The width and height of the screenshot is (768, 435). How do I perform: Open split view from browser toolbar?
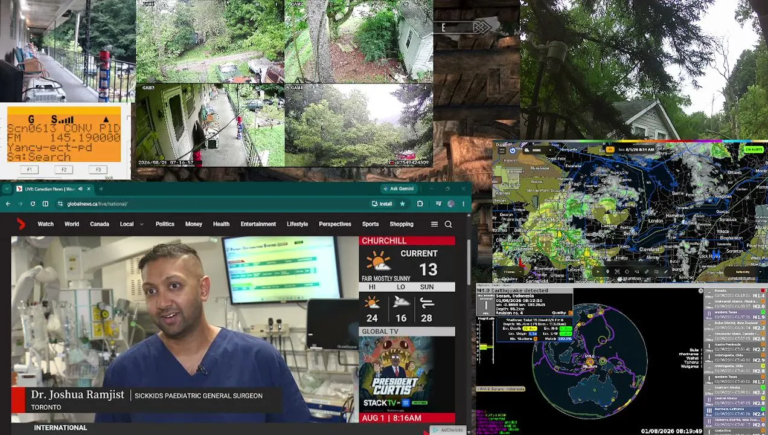point(45,204)
